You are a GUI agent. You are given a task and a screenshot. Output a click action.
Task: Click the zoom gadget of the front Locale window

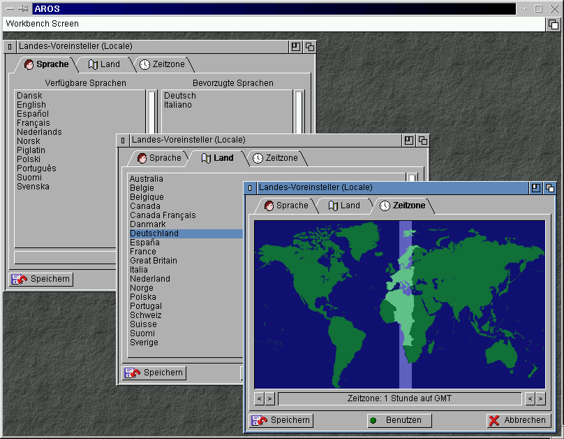536,187
